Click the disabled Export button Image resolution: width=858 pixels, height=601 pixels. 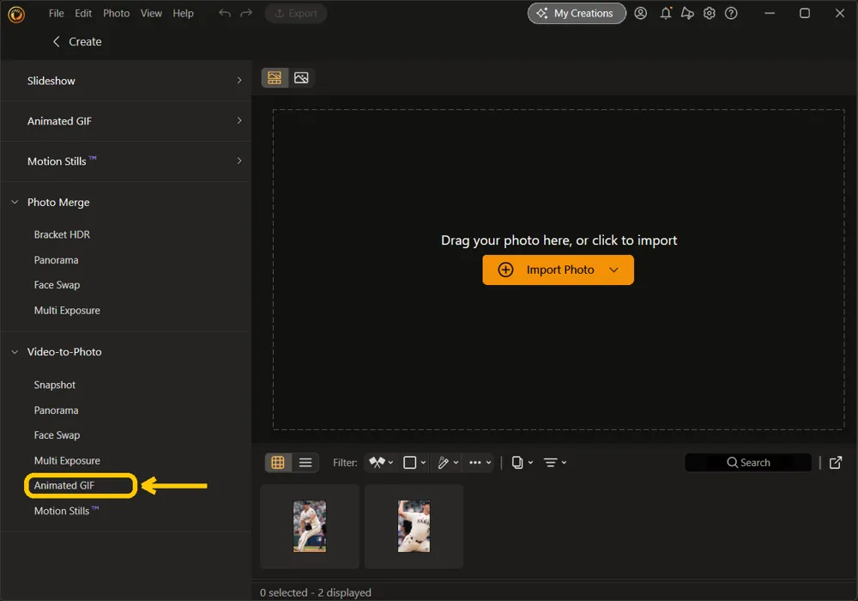point(296,13)
